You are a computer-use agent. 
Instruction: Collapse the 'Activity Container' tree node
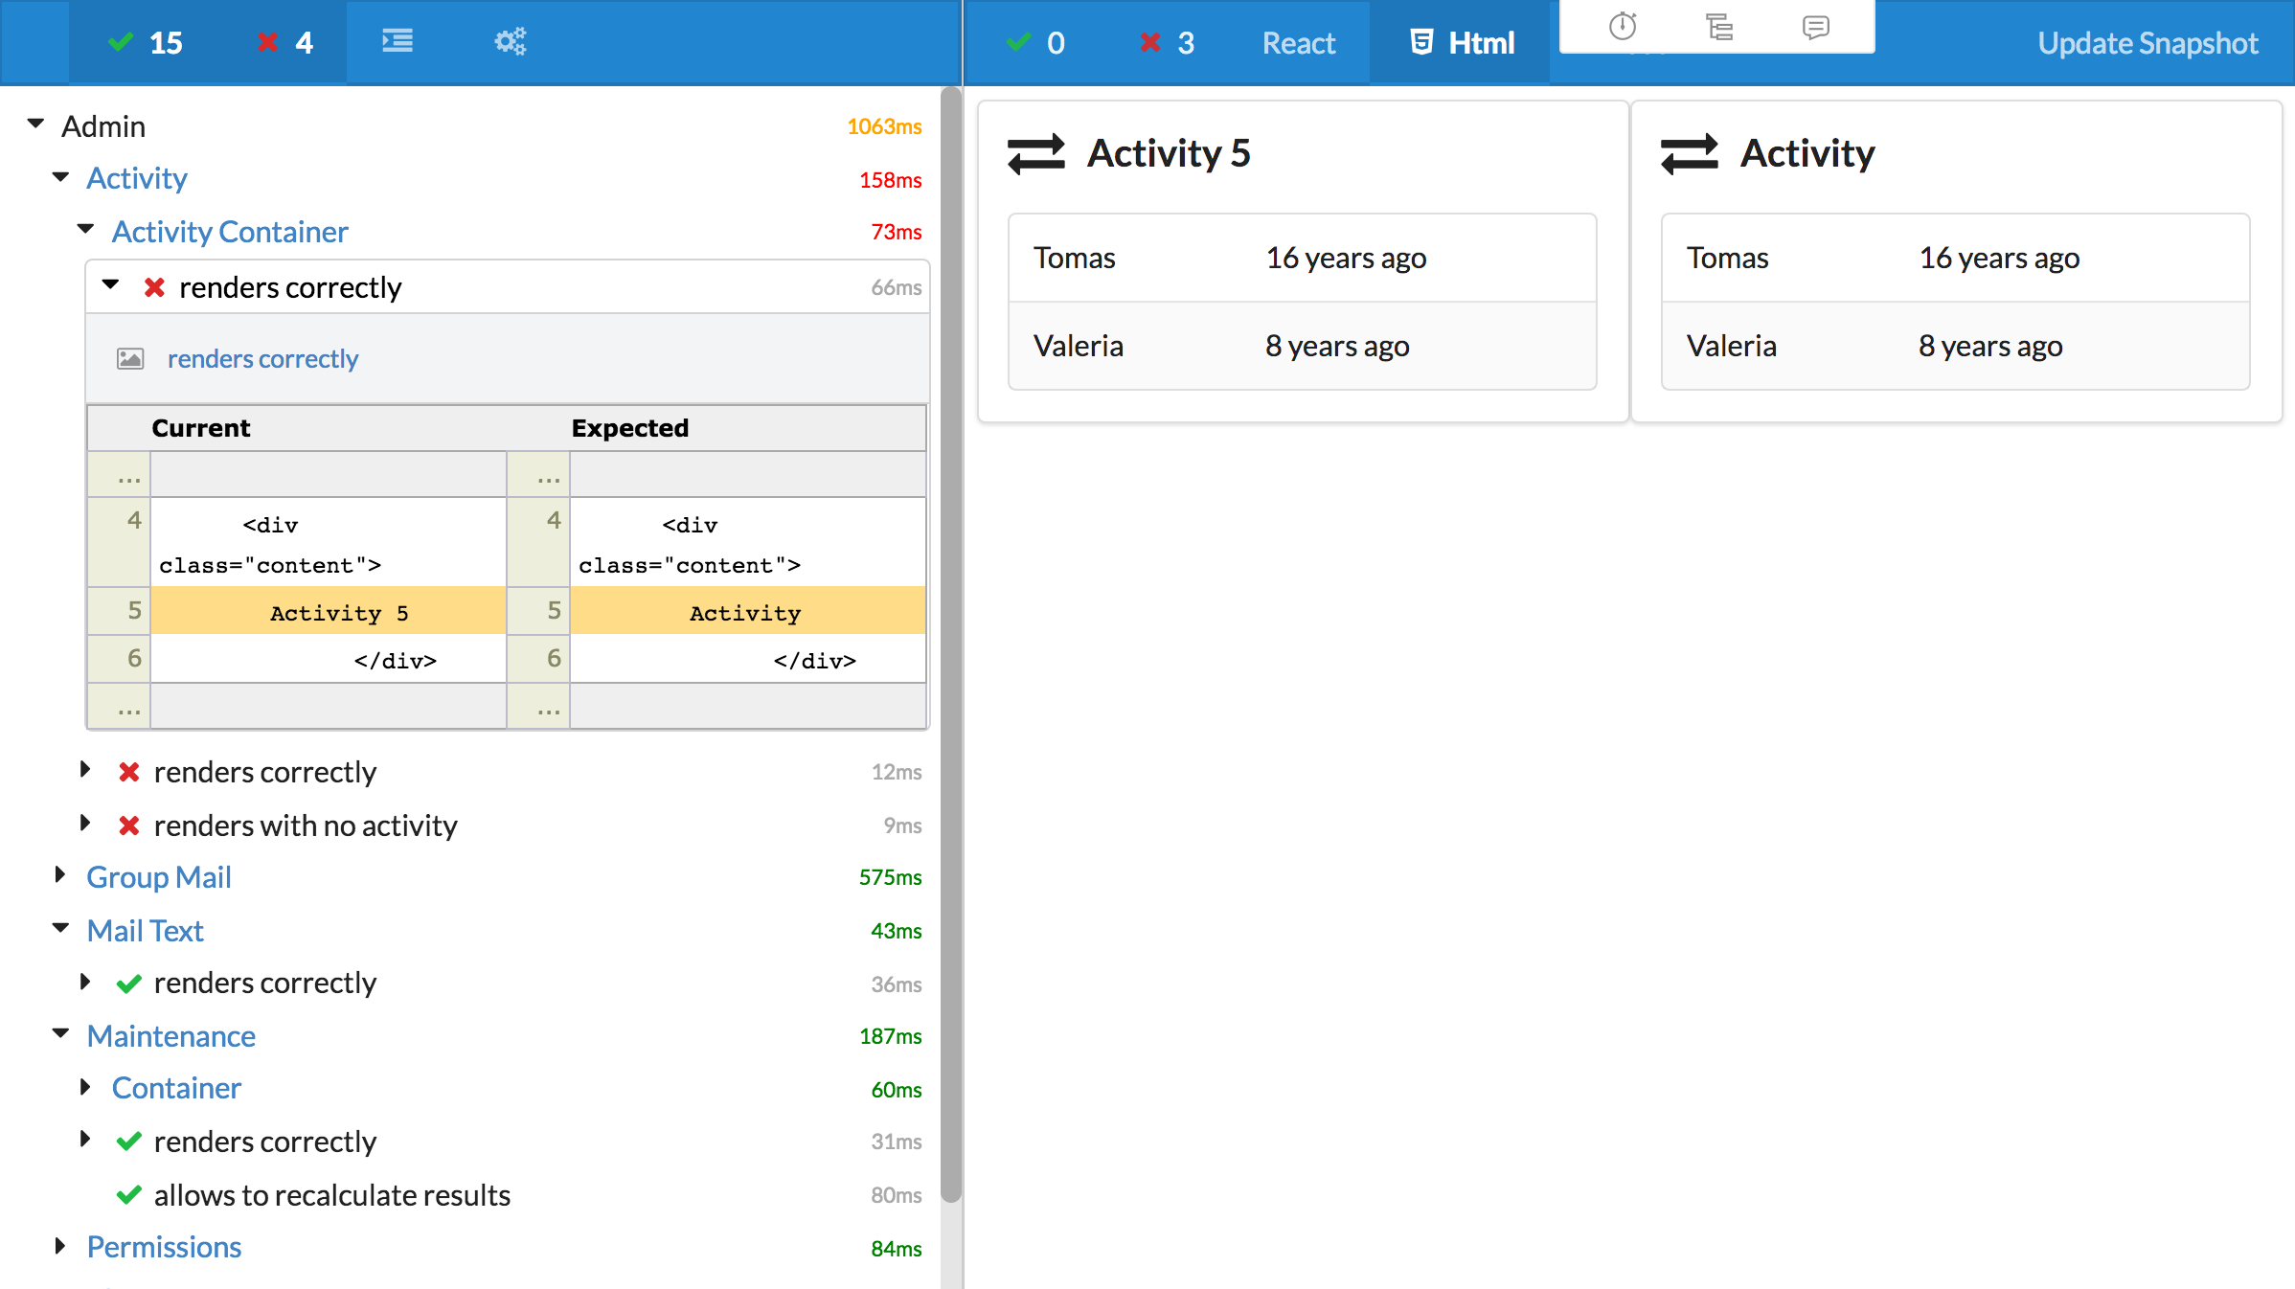[85, 228]
